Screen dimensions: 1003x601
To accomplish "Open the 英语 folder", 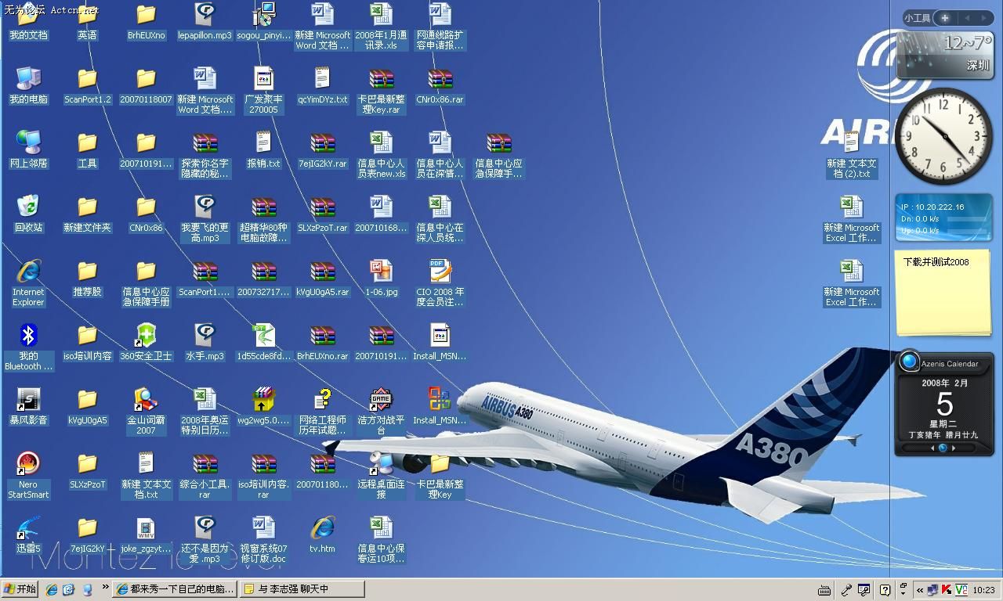I will [87, 22].
